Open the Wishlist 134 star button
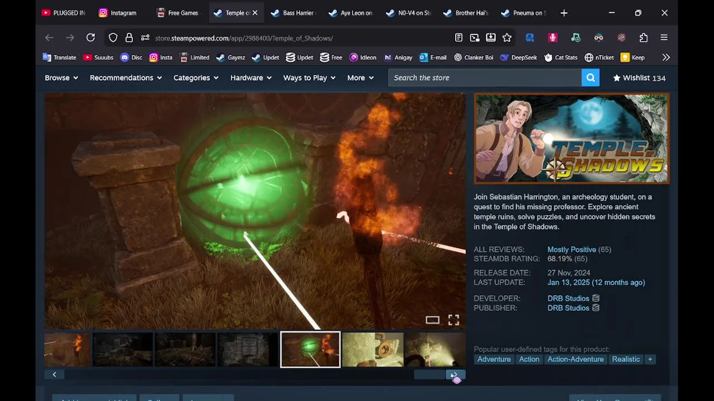Viewport: 714px width, 401px height. click(639, 78)
